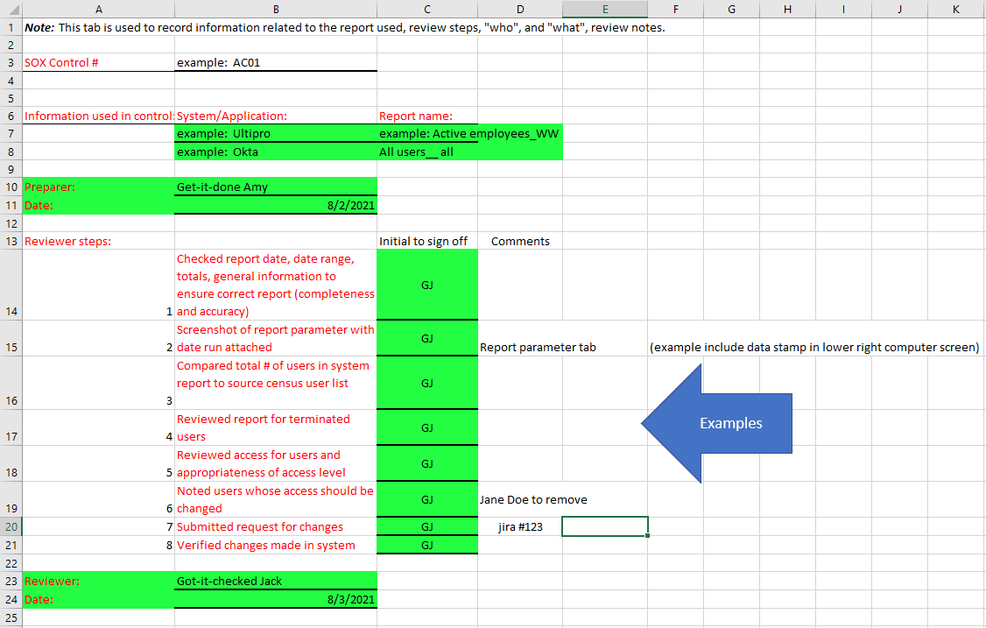Click the blue Examples arrow shape
986x628 pixels.
pos(718,424)
